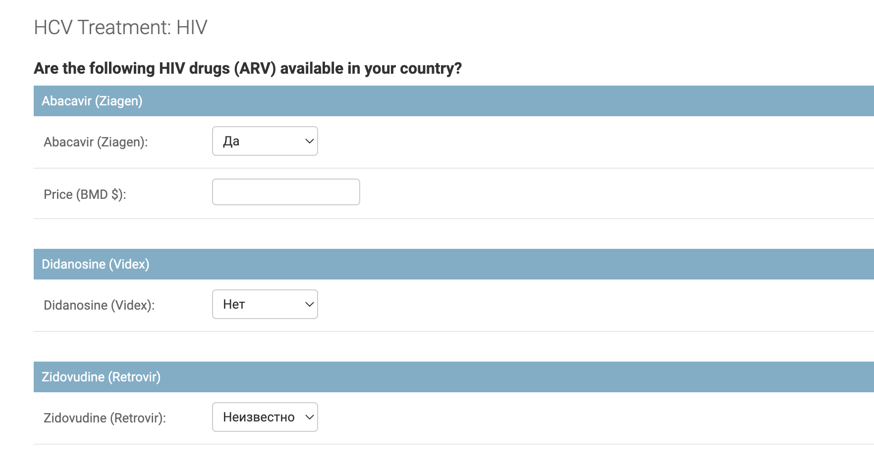Click the chevron arrow on the Да dropdown
The width and height of the screenshot is (874, 463).
(x=310, y=141)
